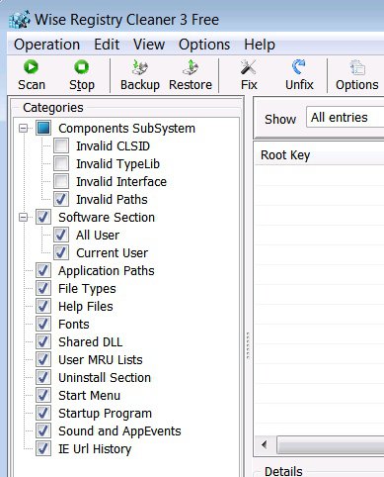This screenshot has height=477, width=384.
Task: Uncheck the Application Paths checkbox
Action: click(43, 270)
